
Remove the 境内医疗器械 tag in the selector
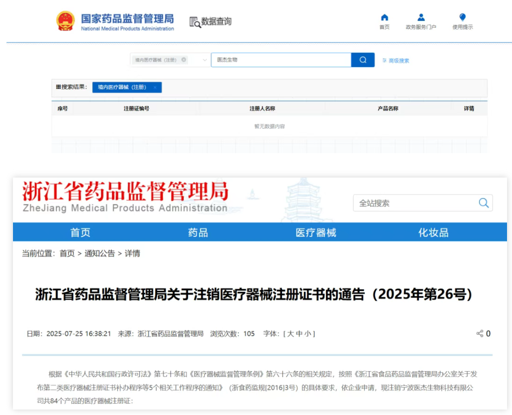tap(184, 60)
